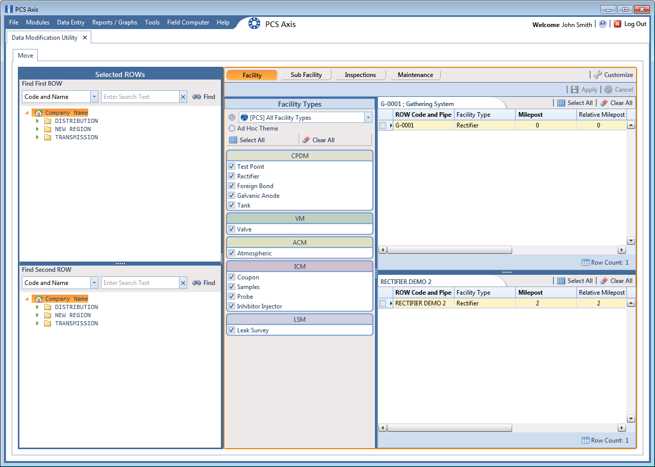Open the Reports / Graphs menu
The width and height of the screenshot is (655, 467).
115,22
